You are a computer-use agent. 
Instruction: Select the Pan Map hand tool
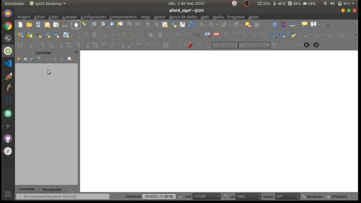(x=76, y=25)
